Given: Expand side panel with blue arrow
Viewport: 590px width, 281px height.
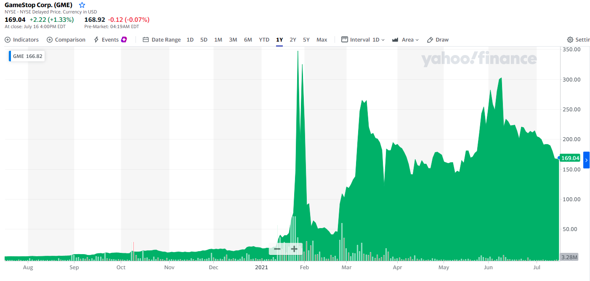Looking at the screenshot, I should click(x=586, y=160).
